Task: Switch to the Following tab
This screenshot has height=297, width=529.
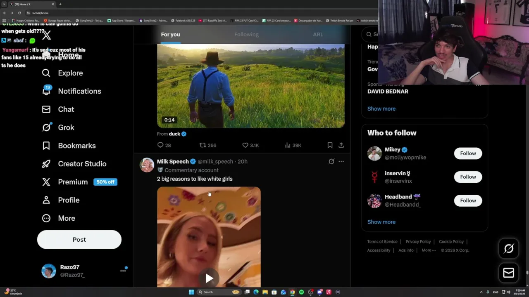Action: (246, 35)
